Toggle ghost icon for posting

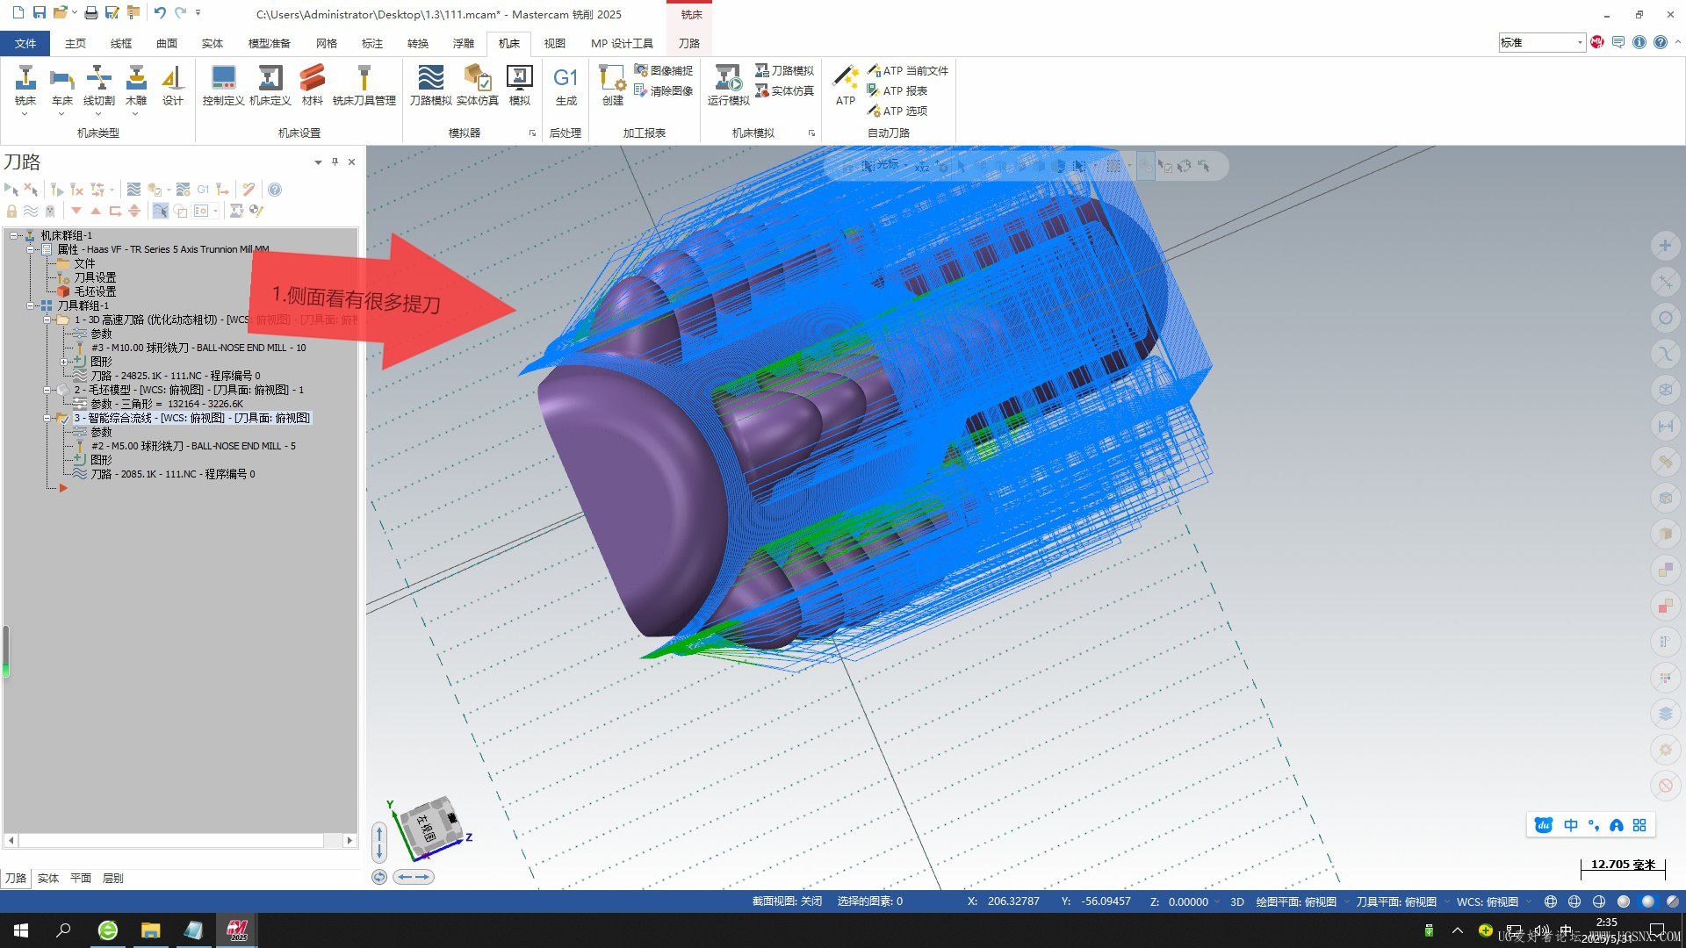[x=50, y=211]
